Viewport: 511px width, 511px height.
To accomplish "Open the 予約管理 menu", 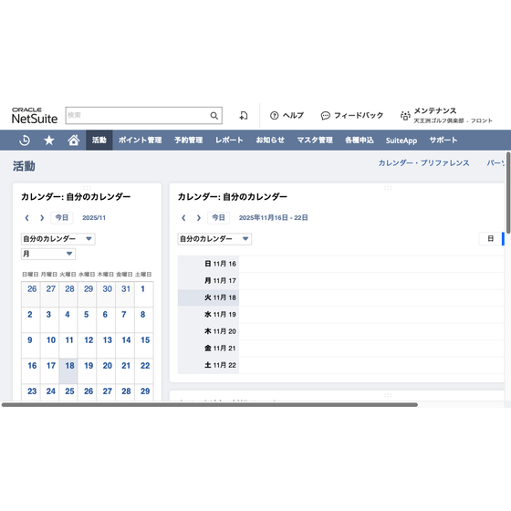I will click(188, 141).
